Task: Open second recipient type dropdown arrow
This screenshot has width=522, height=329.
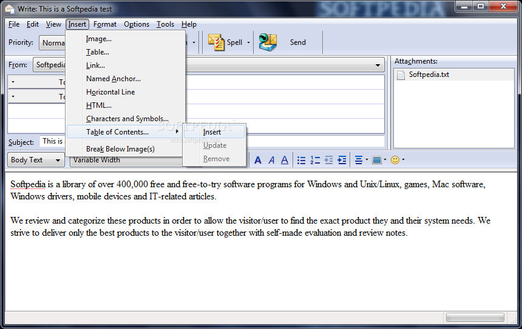Action: [x=13, y=97]
